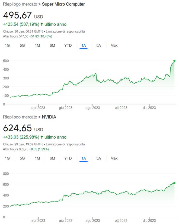Viewport: 179px width, 224px height.
Task: Switch Super Micro chart to 5G range
Action: point(22,45)
